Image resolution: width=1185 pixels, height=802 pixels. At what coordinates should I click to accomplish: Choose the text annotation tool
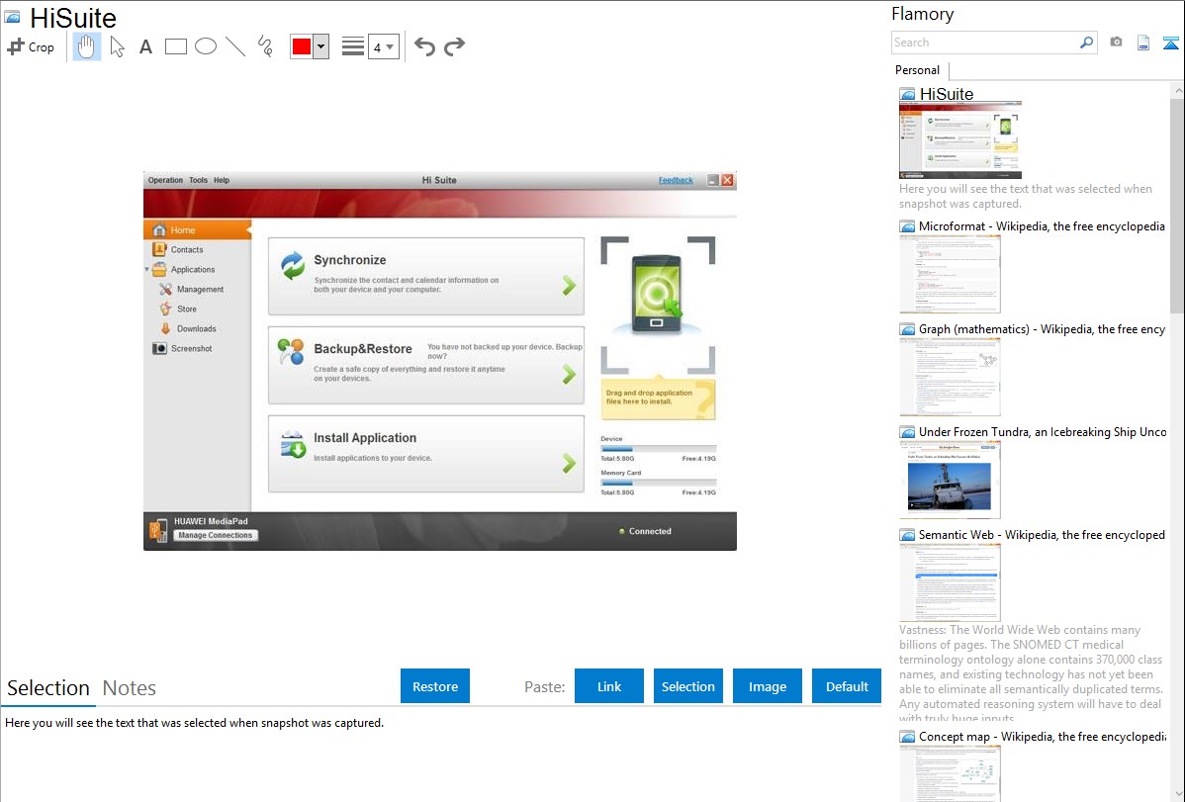click(145, 46)
